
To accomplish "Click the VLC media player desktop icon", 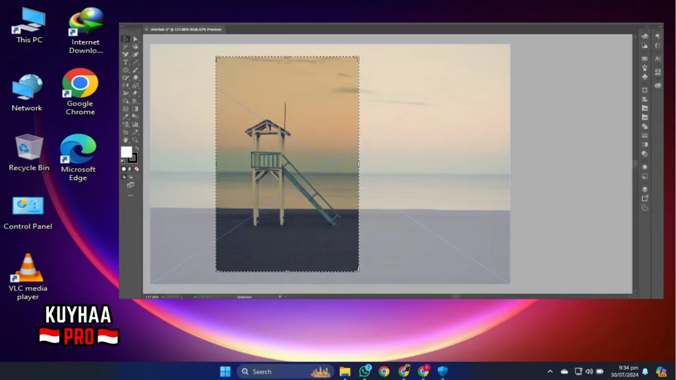I will pos(28,277).
